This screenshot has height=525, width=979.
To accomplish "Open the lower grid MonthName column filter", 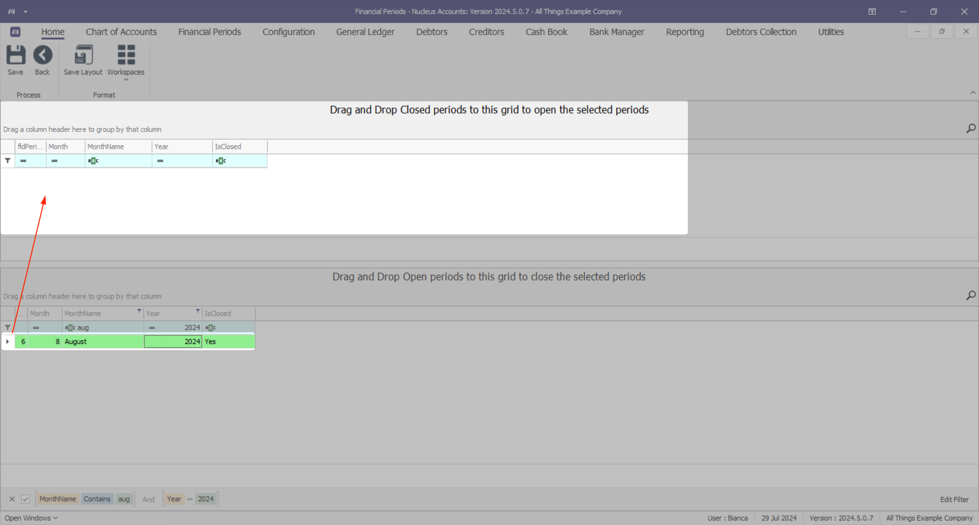I will (139, 311).
